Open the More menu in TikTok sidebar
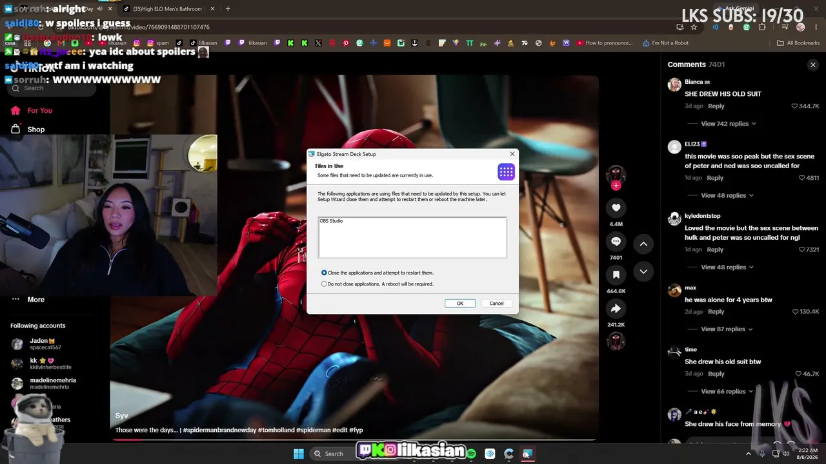This screenshot has height=464, width=826. click(36, 300)
